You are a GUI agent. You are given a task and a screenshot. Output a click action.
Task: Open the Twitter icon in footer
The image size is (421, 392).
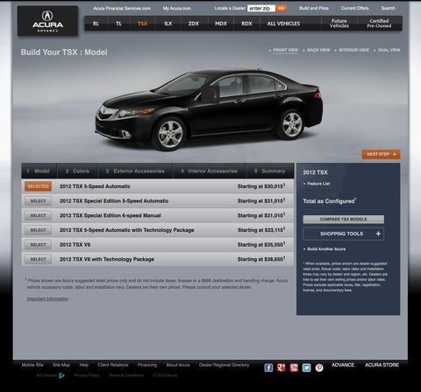click(306, 367)
